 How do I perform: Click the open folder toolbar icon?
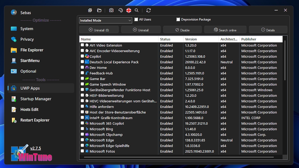[x=99, y=10]
